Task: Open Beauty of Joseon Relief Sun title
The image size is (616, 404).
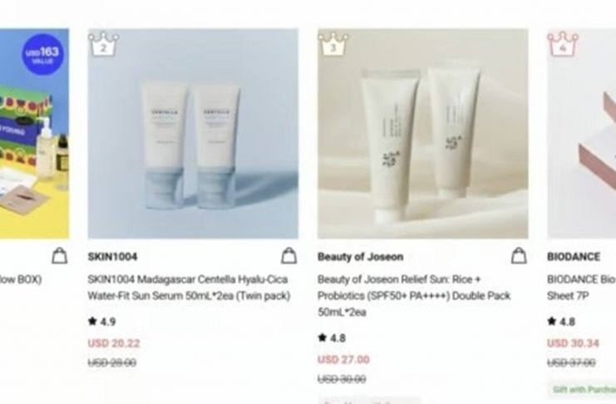Action: 414,296
